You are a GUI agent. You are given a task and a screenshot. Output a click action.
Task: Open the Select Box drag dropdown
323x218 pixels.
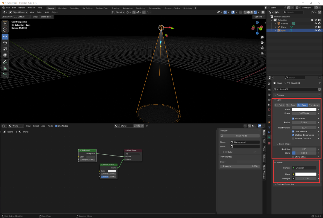[46, 17]
